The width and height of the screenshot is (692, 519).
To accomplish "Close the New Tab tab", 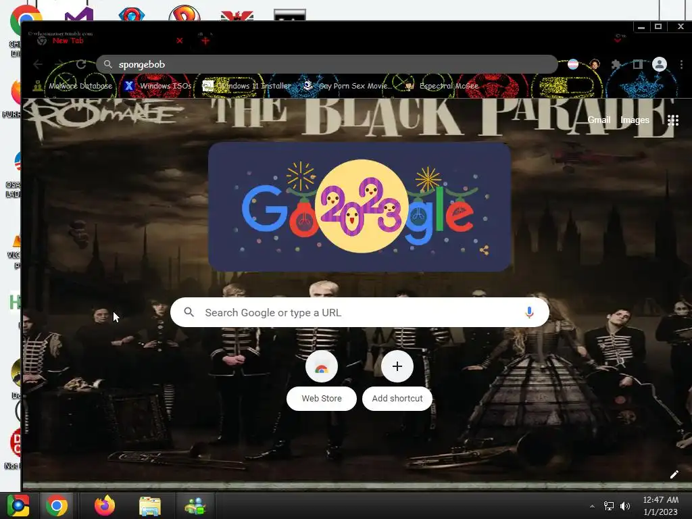I will pos(180,41).
